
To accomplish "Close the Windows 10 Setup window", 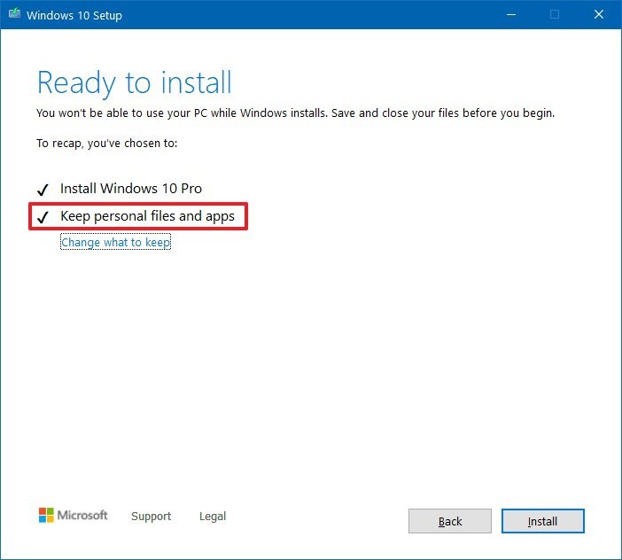I will [x=599, y=15].
